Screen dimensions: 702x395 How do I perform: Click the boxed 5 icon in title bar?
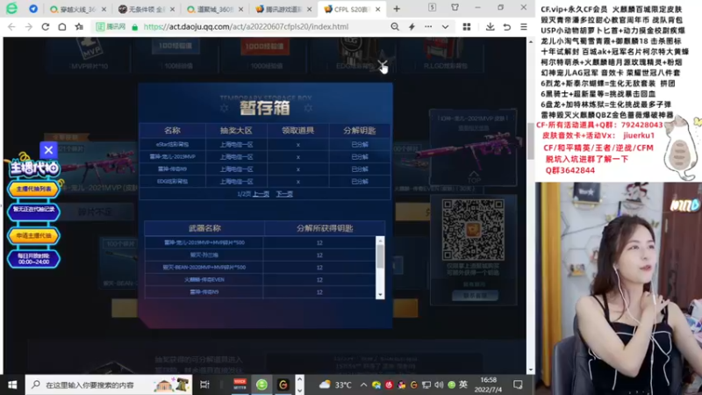pyautogui.click(x=432, y=7)
